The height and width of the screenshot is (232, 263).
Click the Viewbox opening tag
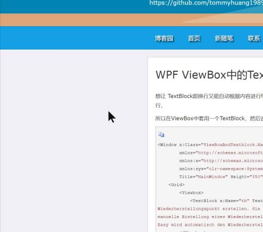click(x=191, y=193)
